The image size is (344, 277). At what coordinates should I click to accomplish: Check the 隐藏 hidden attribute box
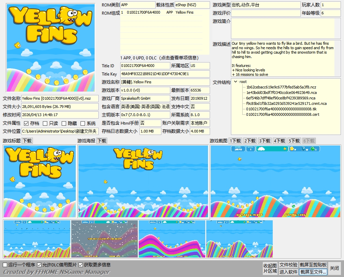(x=64, y=123)
